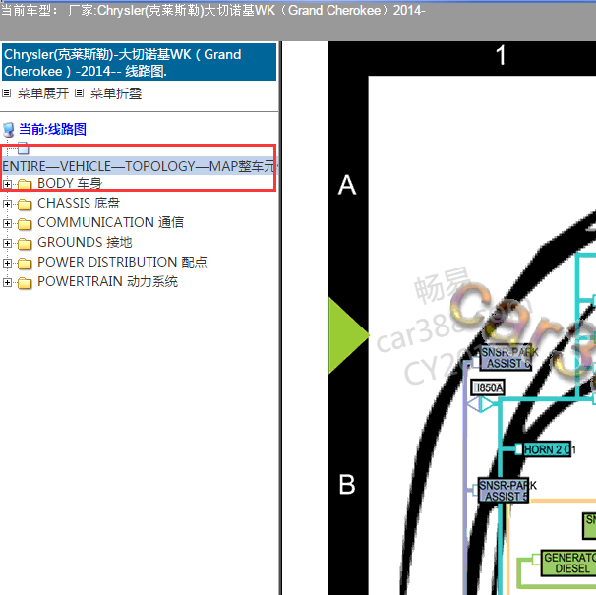
Task: Expand the BODY 车身 folder
Action: [x=7, y=184]
